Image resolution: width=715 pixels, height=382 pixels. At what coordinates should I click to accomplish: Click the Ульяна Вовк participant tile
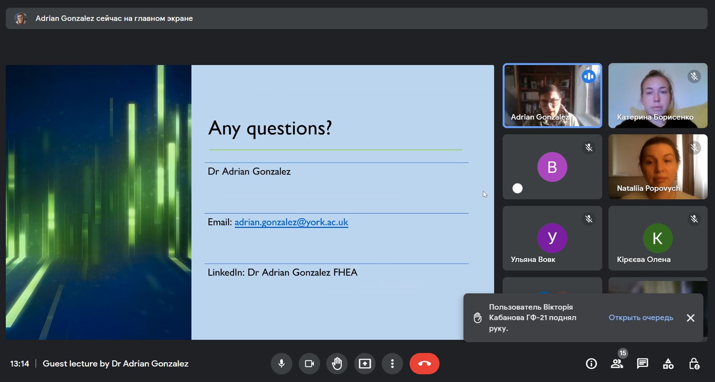coord(552,238)
